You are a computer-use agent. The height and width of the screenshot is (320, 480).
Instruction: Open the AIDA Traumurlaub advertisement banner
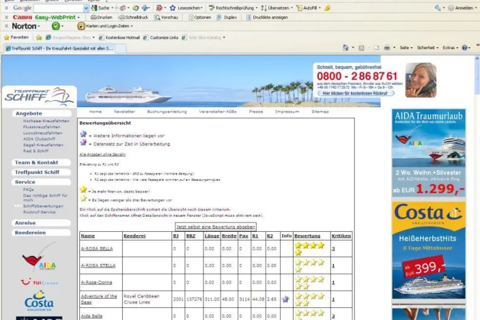point(428,153)
